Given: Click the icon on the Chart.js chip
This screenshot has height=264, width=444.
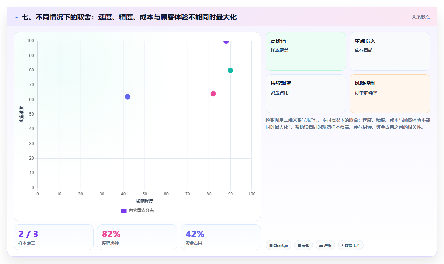Looking at the screenshot, I should [x=271, y=245].
